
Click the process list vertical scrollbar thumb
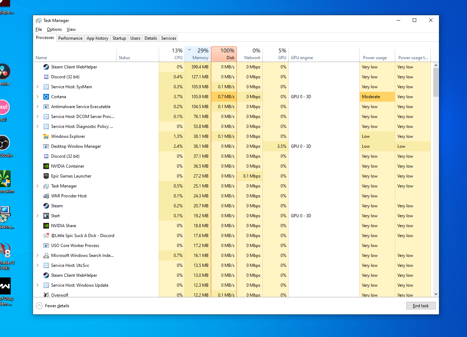coord(436,82)
